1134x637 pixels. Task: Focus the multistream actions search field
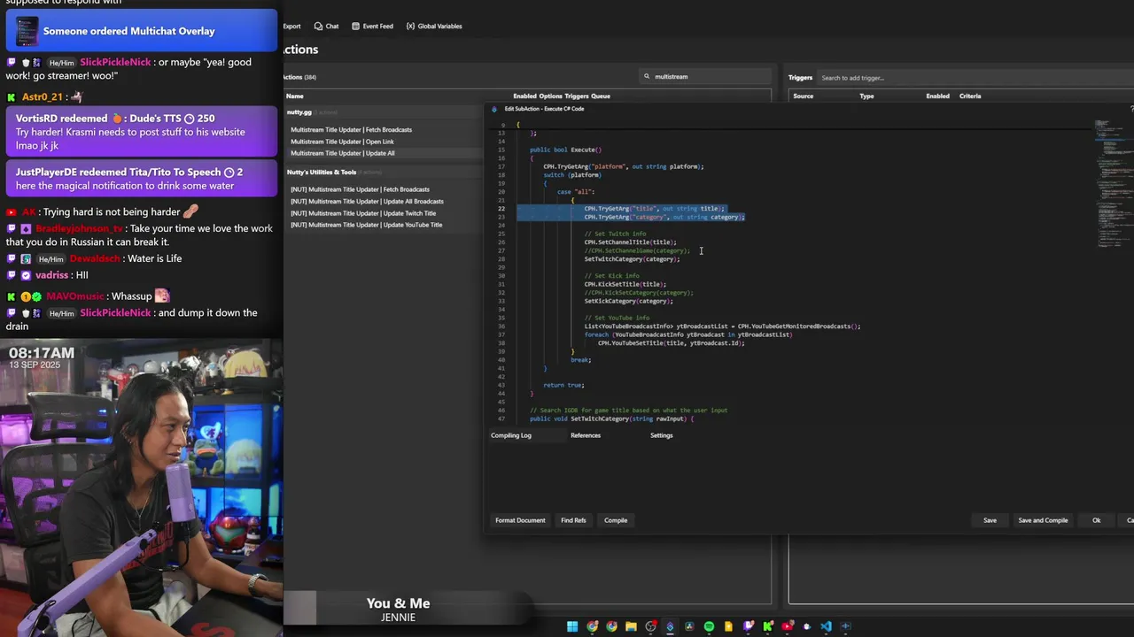pyautogui.click(x=704, y=76)
